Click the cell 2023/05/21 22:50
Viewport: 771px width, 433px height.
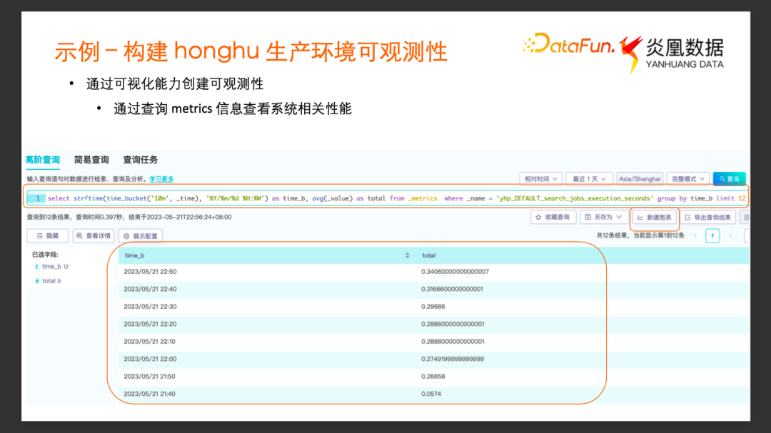[x=150, y=272]
